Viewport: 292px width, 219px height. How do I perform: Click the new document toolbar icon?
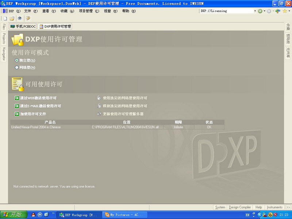pyautogui.click(x=5, y=18)
